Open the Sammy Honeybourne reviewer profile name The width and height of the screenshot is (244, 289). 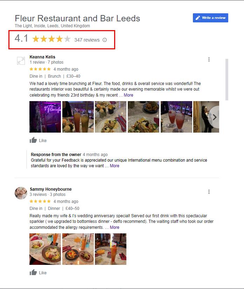[x=51, y=189]
